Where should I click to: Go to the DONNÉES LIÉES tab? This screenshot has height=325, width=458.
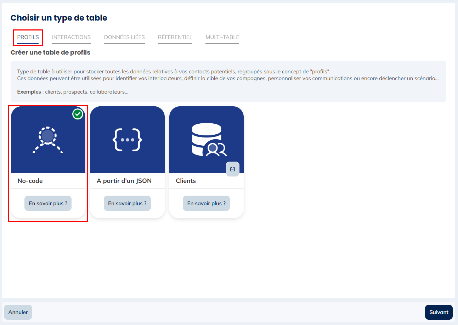coord(124,37)
